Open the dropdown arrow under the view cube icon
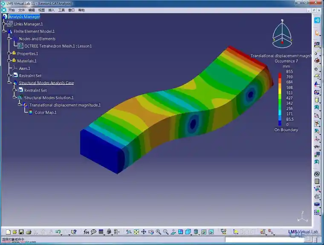This screenshot has width=324, height=245. pos(191,235)
